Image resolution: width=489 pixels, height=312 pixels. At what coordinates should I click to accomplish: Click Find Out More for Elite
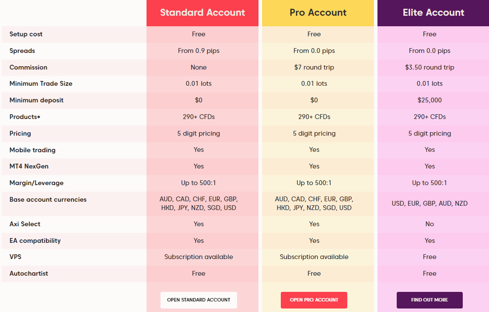[x=430, y=300]
